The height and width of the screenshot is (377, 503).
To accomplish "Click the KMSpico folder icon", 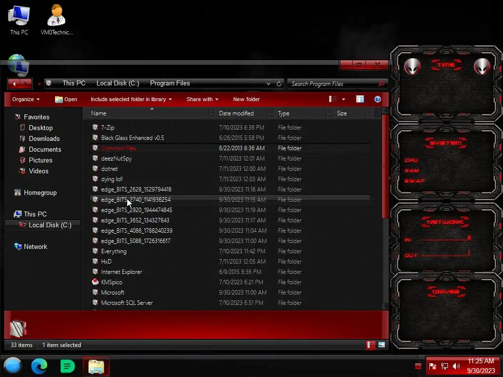I will pyautogui.click(x=95, y=282).
